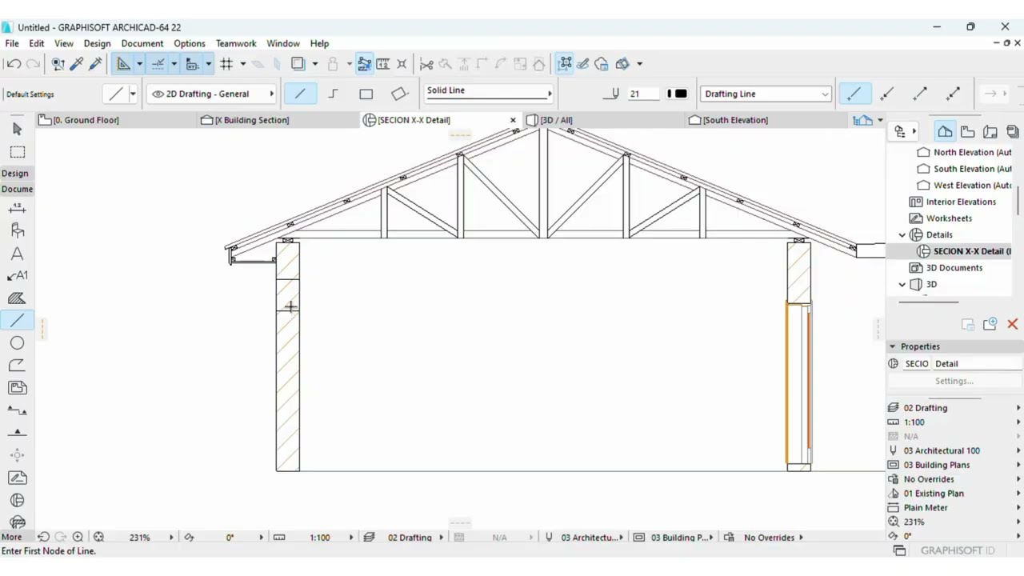Click the new viewpoint icon in Navigator

(x=990, y=324)
